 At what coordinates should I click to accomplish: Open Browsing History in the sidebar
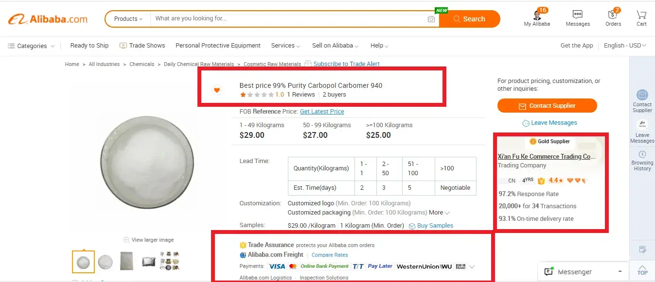[x=642, y=155]
